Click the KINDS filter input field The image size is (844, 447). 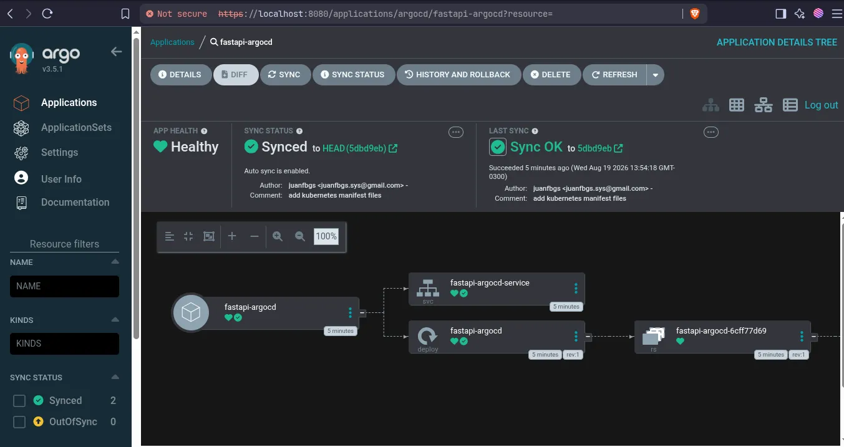[64, 344]
